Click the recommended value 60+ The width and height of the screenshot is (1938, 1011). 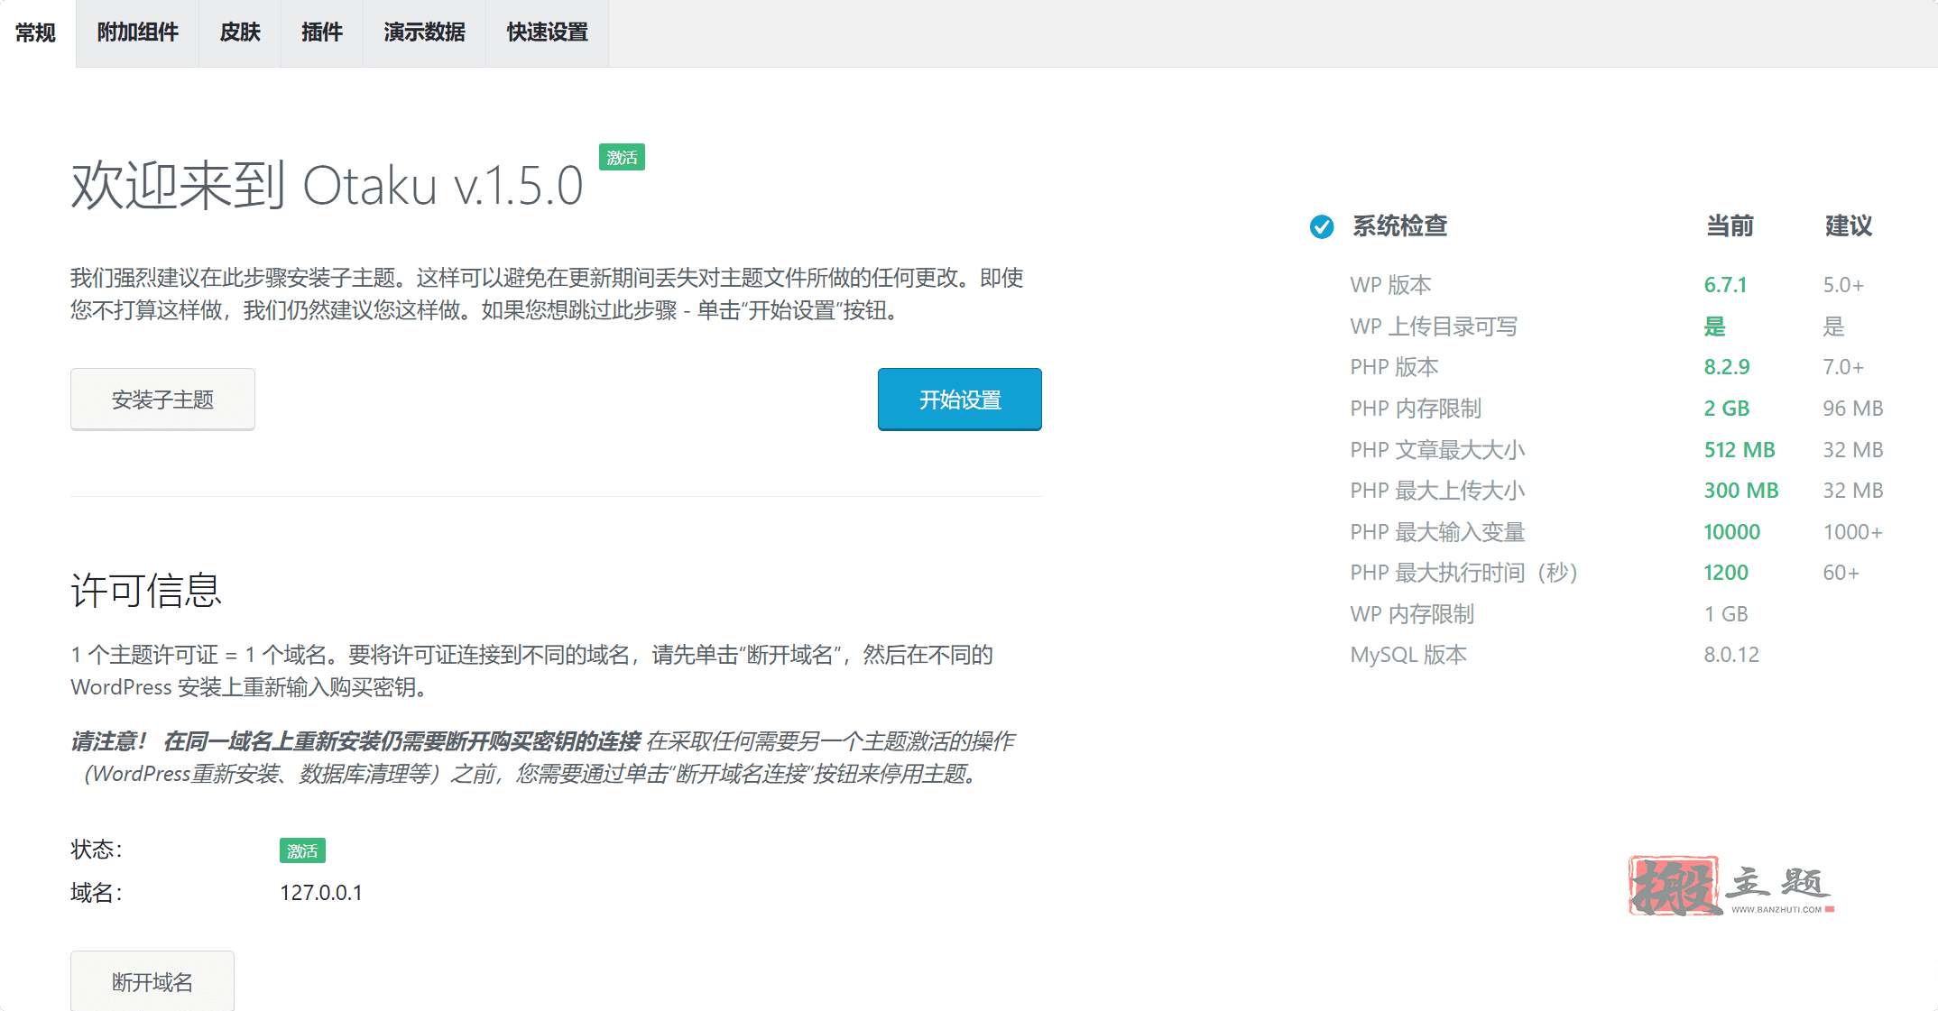point(1841,573)
